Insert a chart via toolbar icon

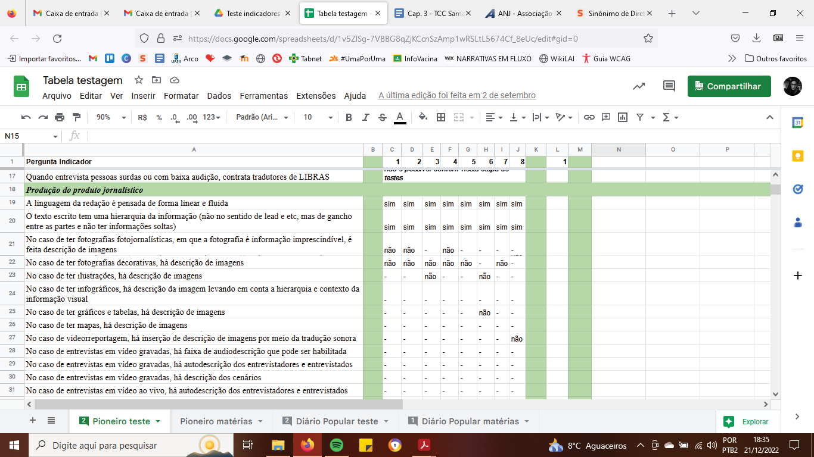click(x=623, y=117)
